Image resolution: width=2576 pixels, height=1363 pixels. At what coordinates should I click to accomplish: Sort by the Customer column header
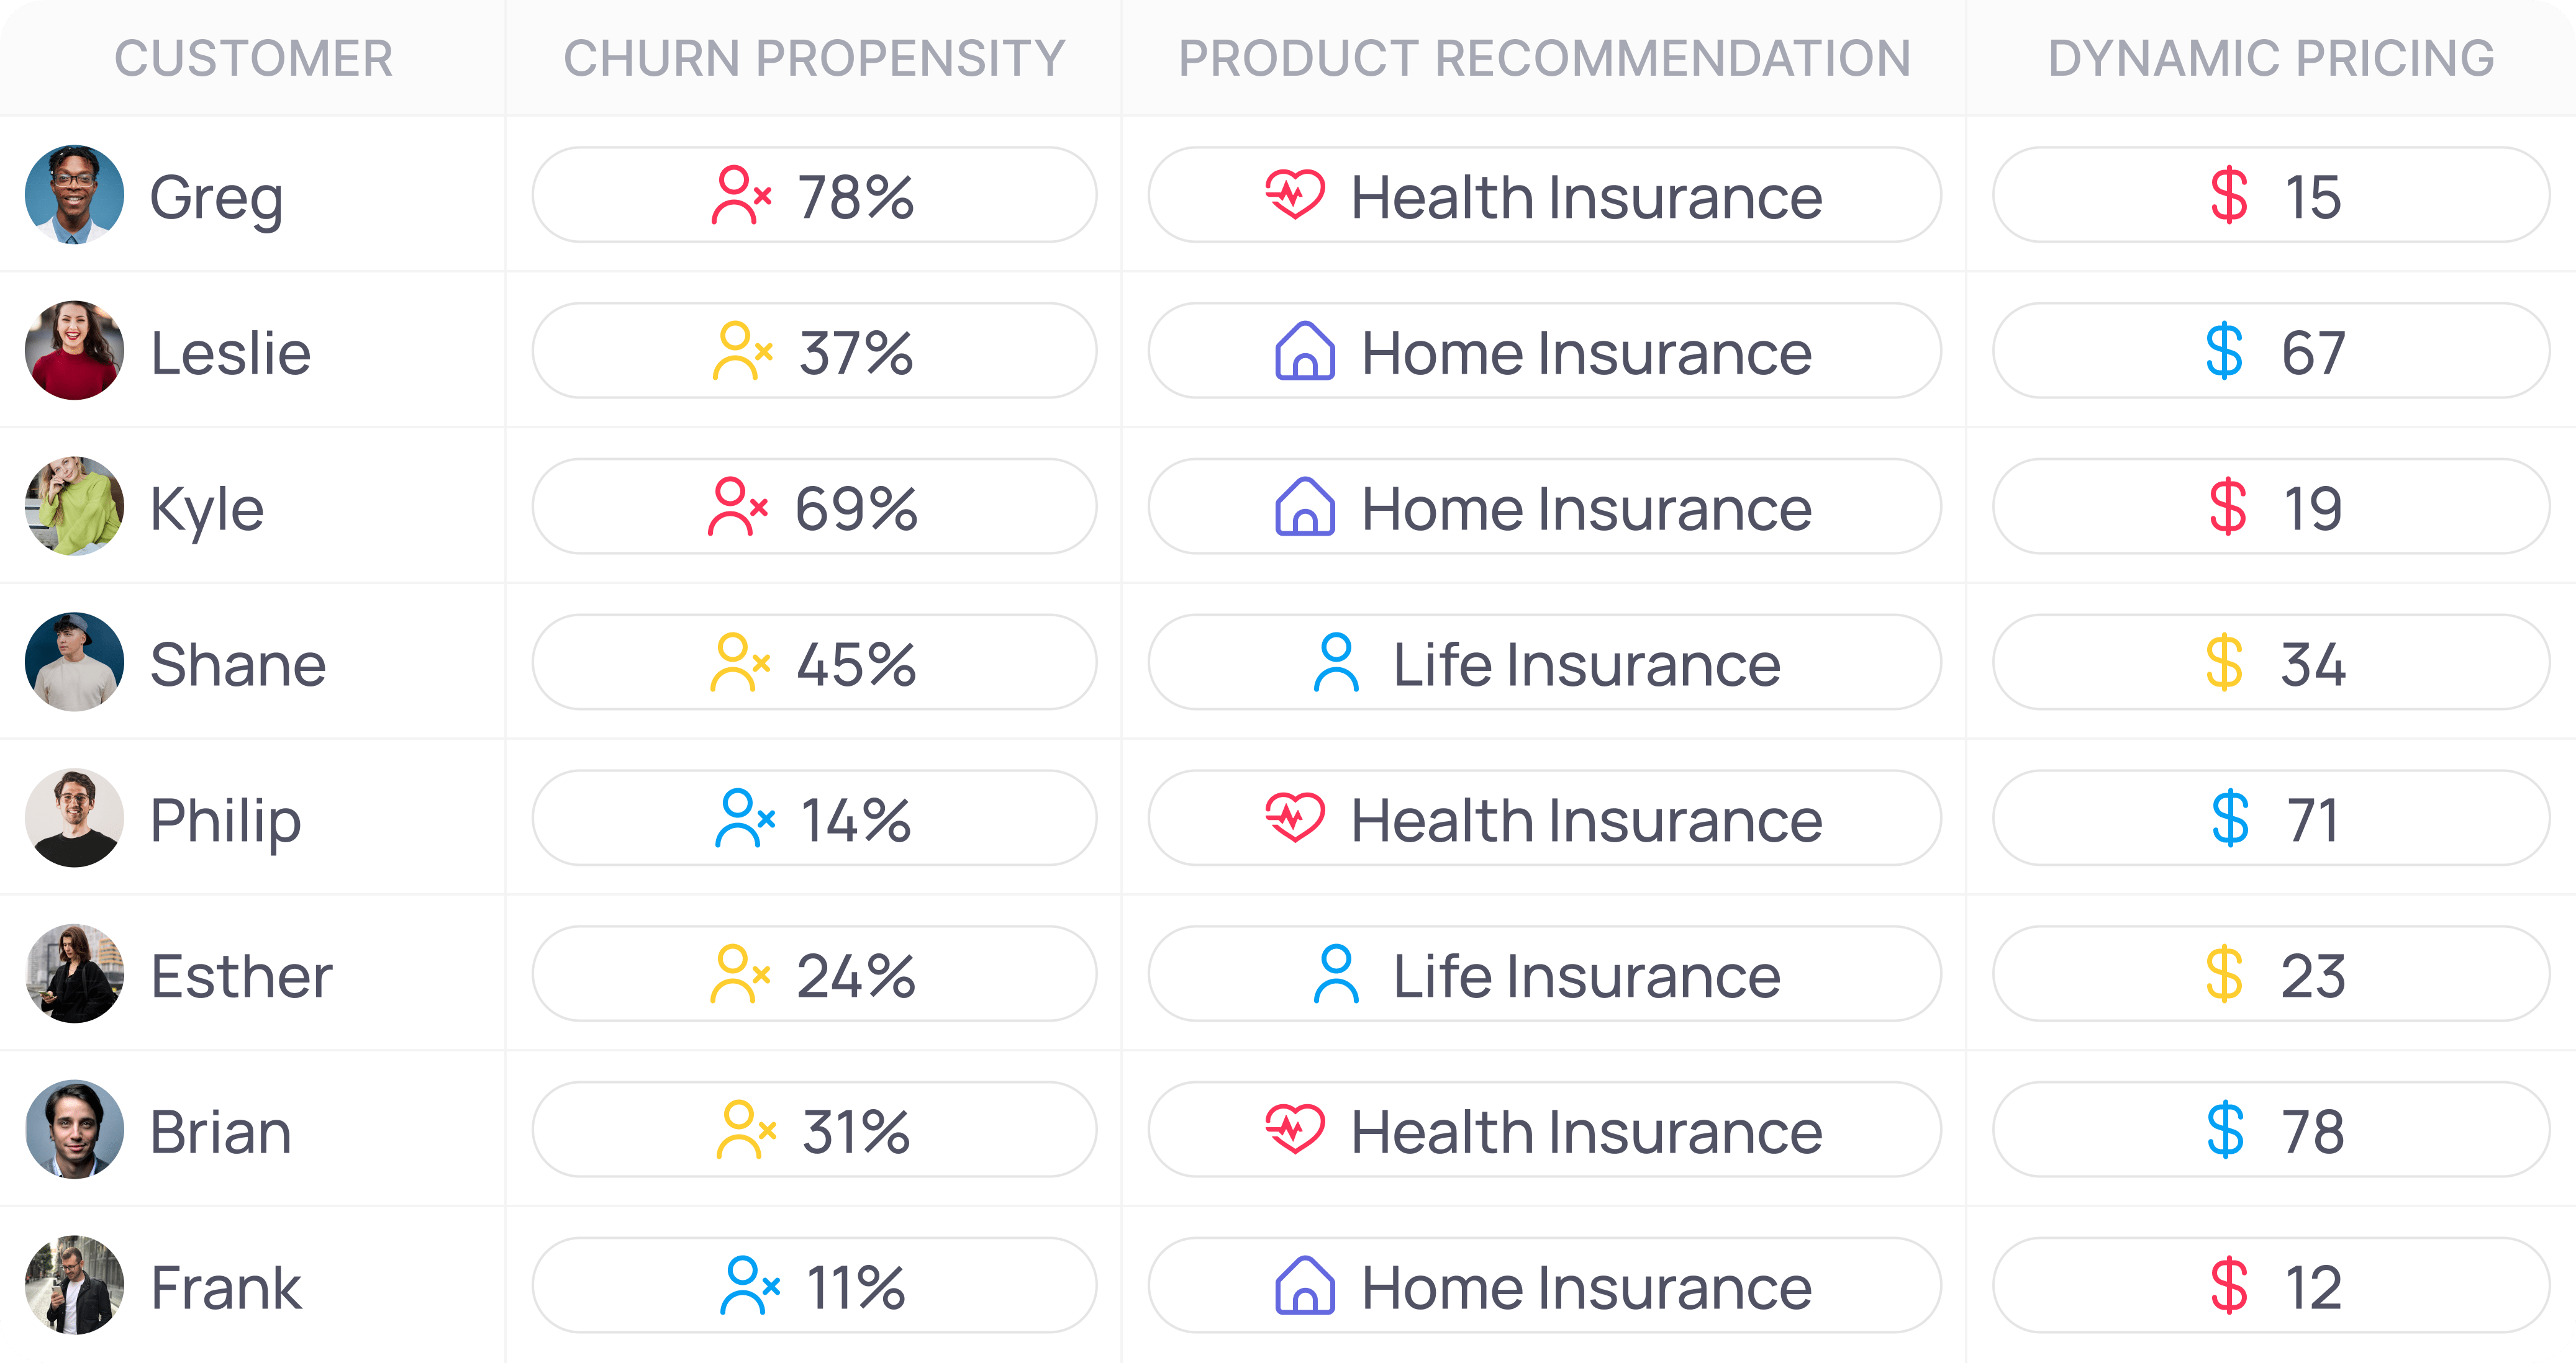click(253, 58)
